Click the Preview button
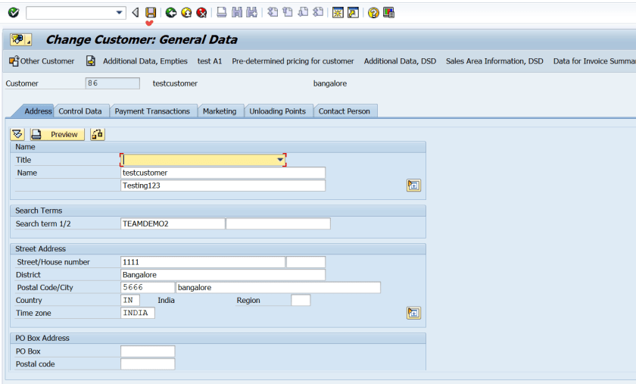 pos(58,134)
